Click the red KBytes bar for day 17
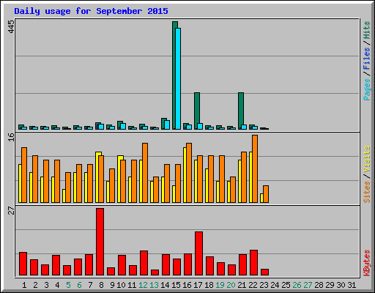 coord(198,253)
